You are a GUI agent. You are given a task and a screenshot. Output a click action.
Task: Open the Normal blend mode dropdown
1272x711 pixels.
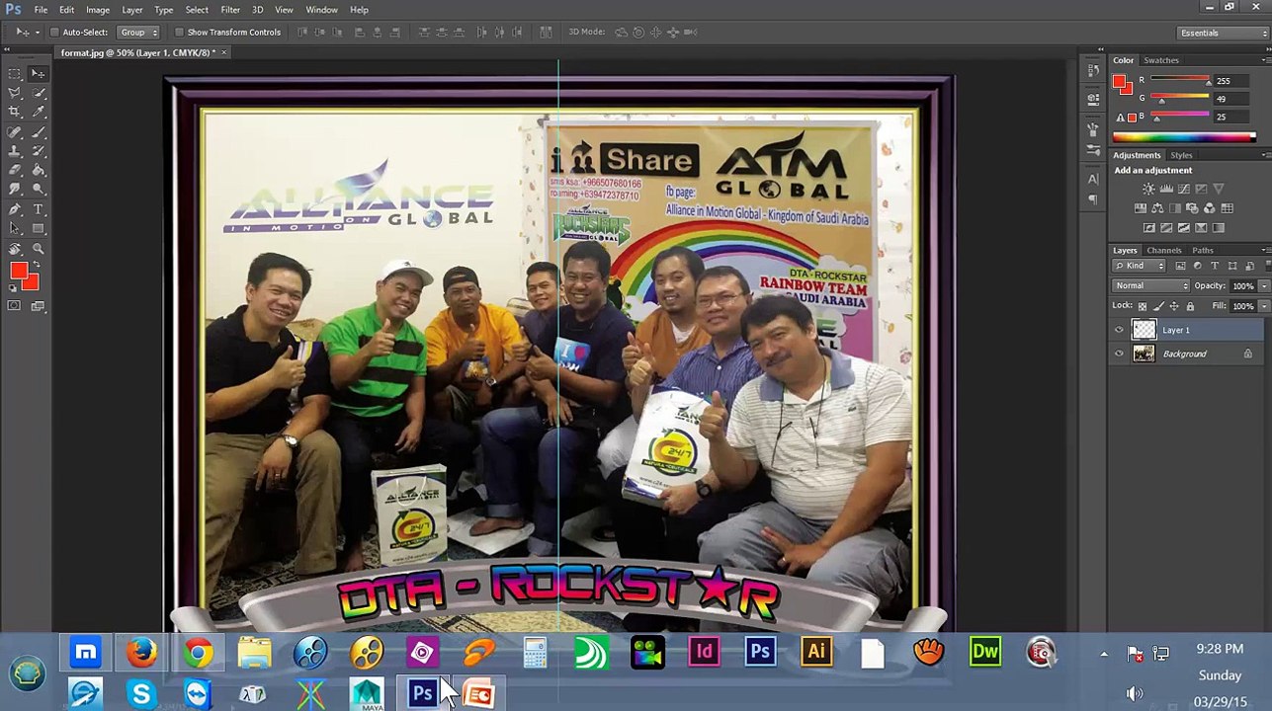tap(1150, 285)
